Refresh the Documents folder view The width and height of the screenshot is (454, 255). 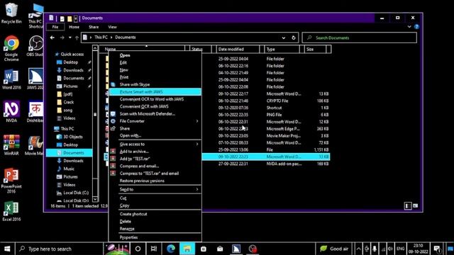294,38
